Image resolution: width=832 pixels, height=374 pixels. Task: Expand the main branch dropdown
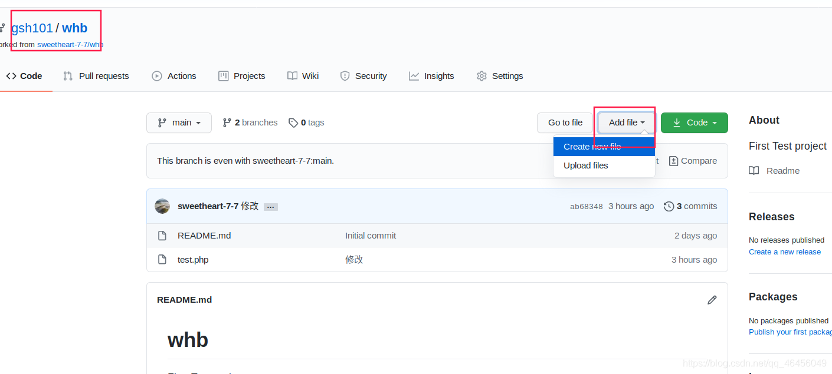point(179,123)
